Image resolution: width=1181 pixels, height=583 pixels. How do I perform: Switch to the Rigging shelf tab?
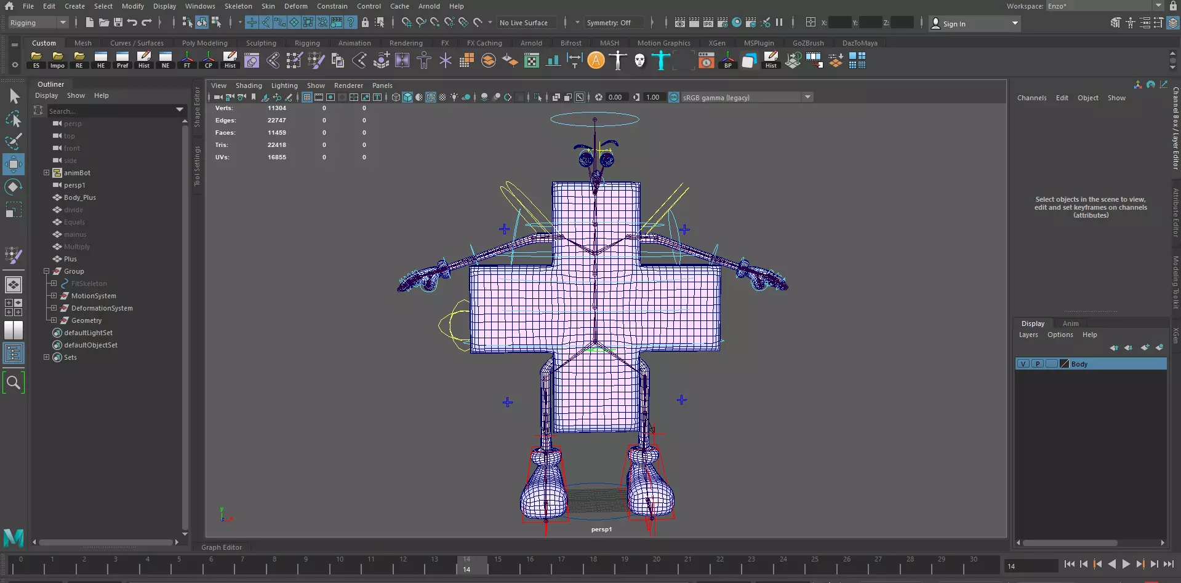coord(307,43)
